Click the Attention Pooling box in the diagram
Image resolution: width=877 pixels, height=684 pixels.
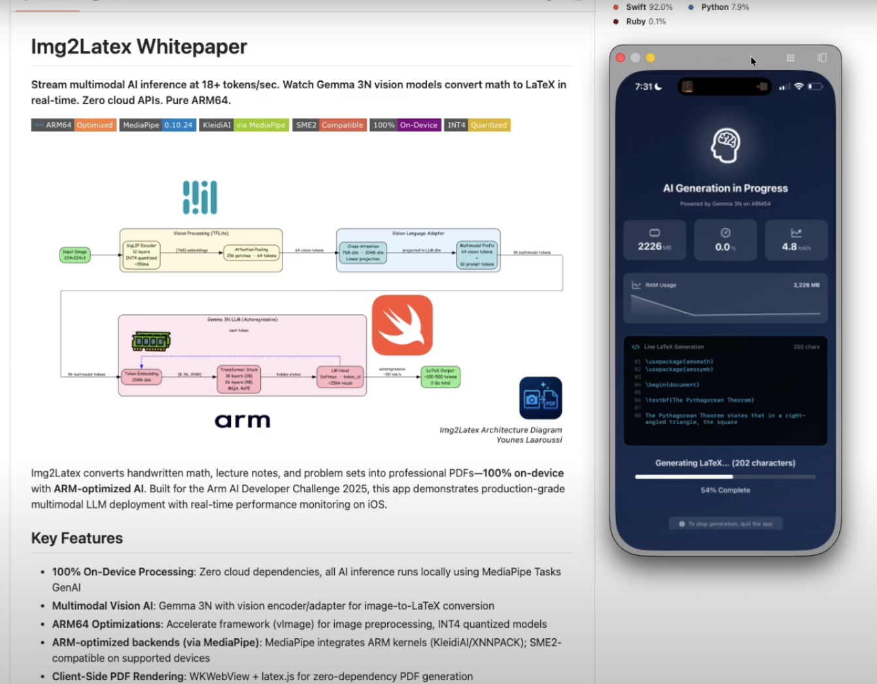click(252, 253)
